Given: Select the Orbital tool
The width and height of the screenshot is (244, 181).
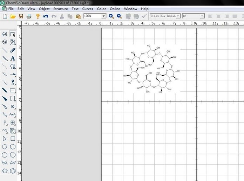Looking at the screenshot, I should 13,82.
